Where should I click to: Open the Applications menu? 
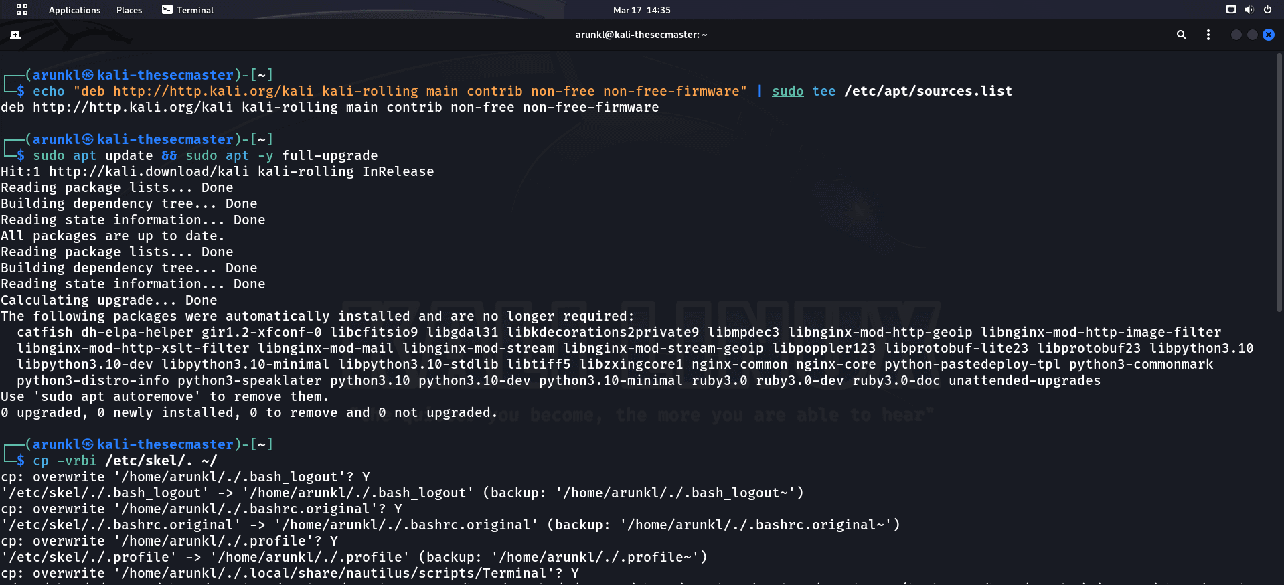[74, 10]
